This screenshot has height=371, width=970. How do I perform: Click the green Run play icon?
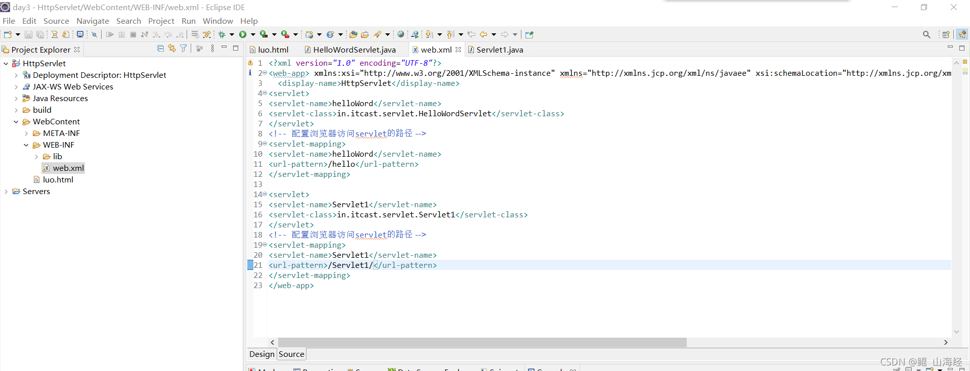[243, 34]
